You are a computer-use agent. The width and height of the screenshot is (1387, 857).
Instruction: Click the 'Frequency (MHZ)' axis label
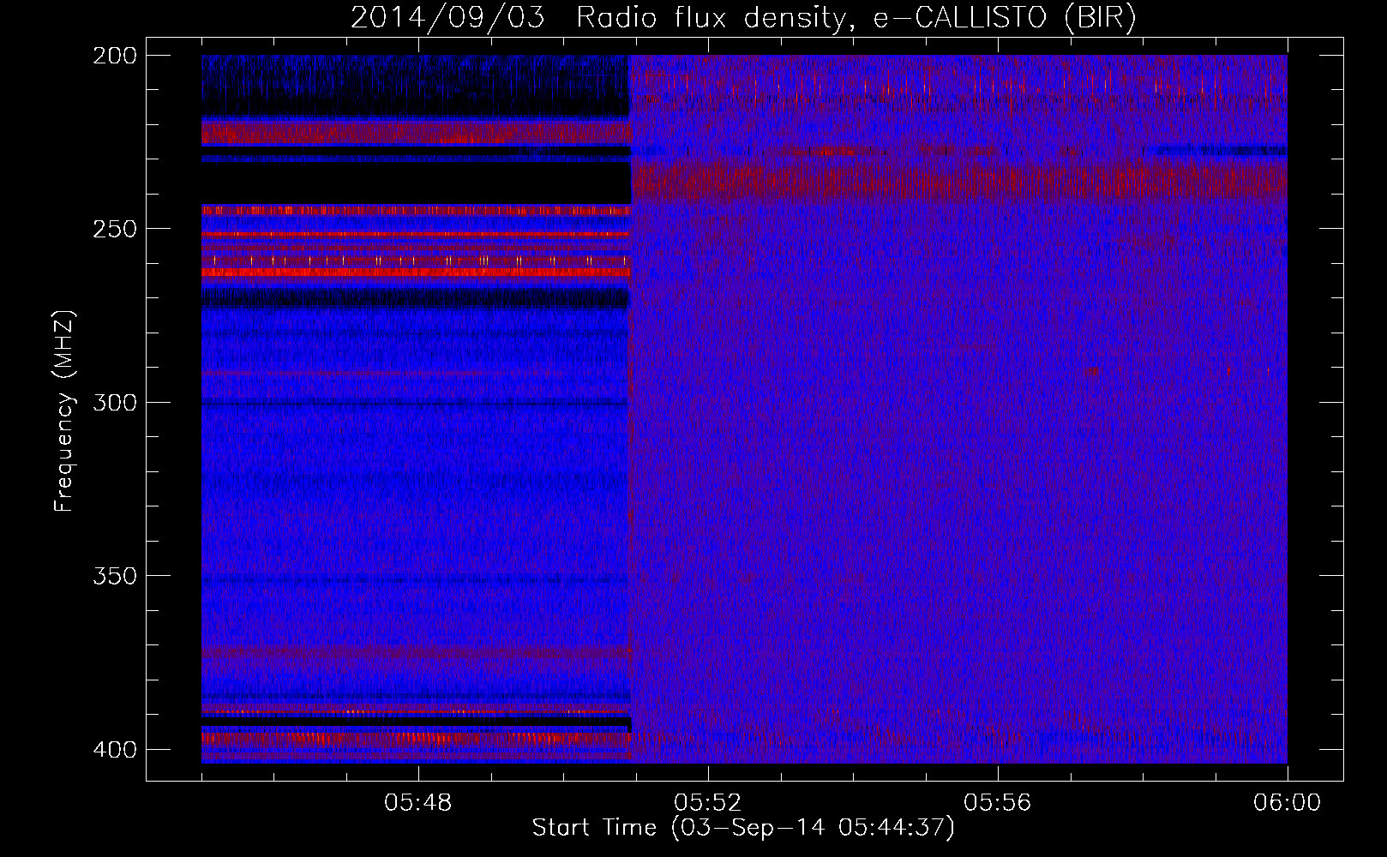(64, 411)
